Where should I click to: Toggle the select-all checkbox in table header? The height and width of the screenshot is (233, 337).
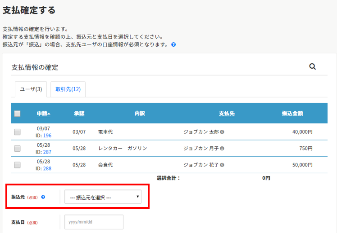[18, 114]
